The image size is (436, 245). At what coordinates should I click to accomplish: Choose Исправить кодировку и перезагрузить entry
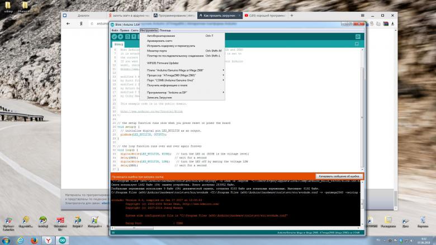182,46
